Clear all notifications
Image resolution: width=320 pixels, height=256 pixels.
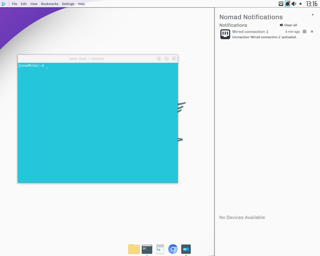(288, 25)
